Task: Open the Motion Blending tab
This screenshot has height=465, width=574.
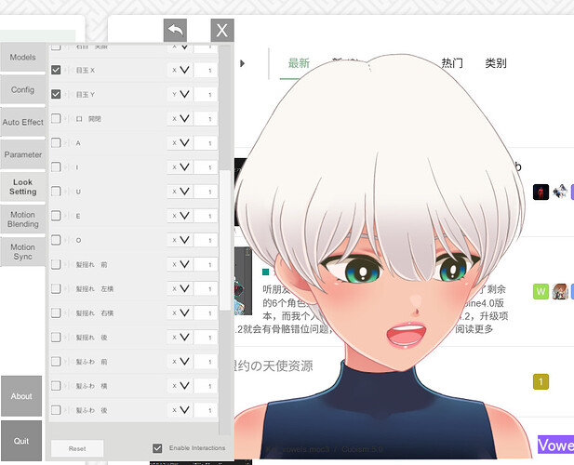Action: (x=22, y=219)
